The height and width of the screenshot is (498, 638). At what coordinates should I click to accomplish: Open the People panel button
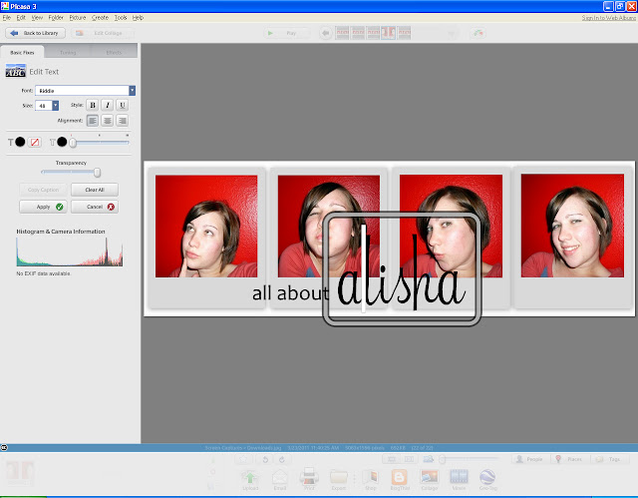530,459
